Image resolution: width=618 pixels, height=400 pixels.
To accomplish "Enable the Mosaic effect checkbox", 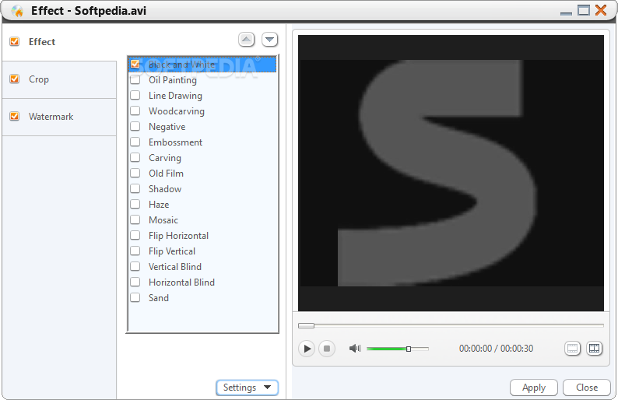I will (135, 220).
